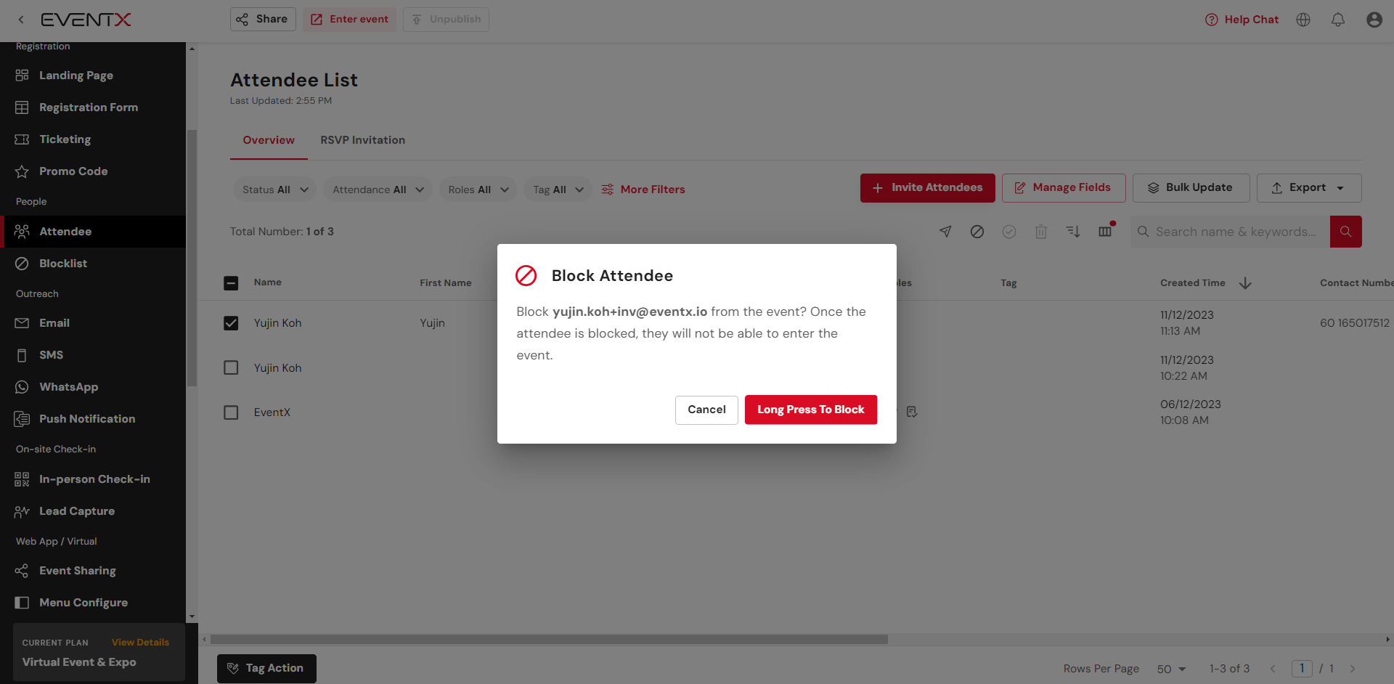
Task: Switch to the RSVP Invitation tab
Action: (x=362, y=140)
